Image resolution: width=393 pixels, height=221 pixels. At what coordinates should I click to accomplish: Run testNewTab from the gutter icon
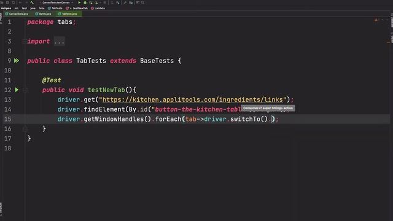point(17,90)
